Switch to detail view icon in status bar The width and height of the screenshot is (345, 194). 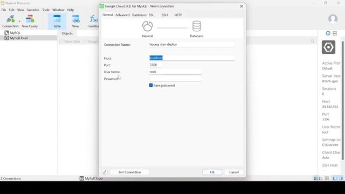321,178
